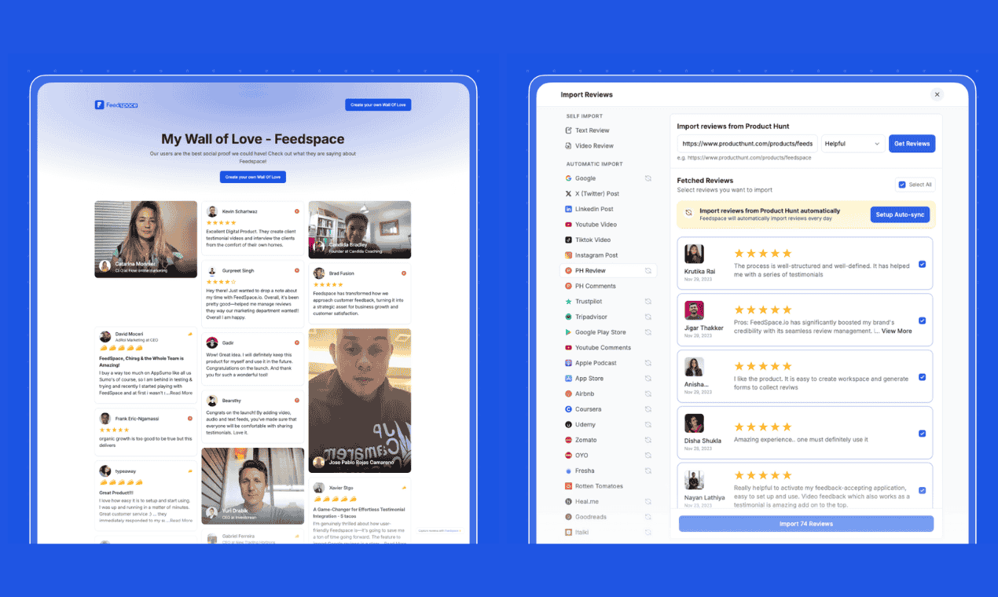Click the Feedspace logo in header
The height and width of the screenshot is (597, 998).
pos(116,104)
